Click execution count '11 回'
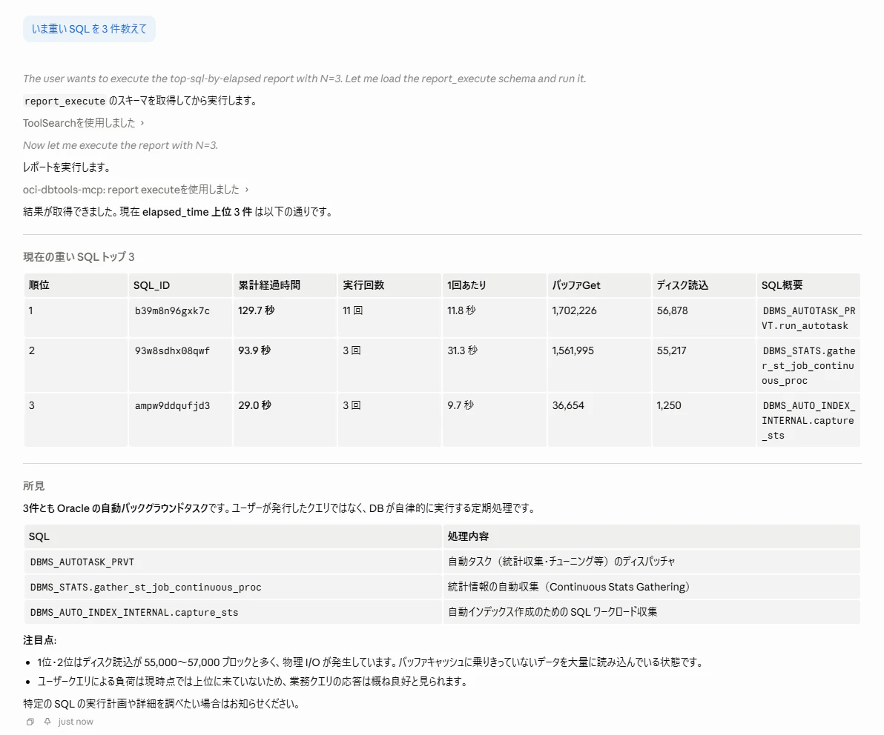The width and height of the screenshot is (884, 735). tap(353, 310)
